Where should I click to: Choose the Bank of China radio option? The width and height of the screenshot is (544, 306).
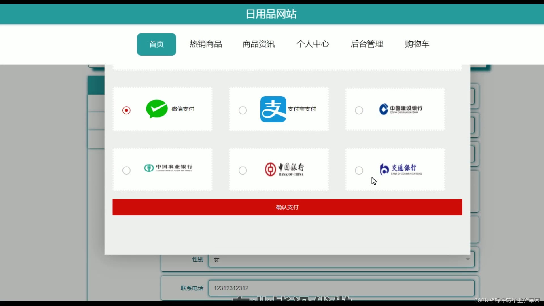[x=243, y=171]
